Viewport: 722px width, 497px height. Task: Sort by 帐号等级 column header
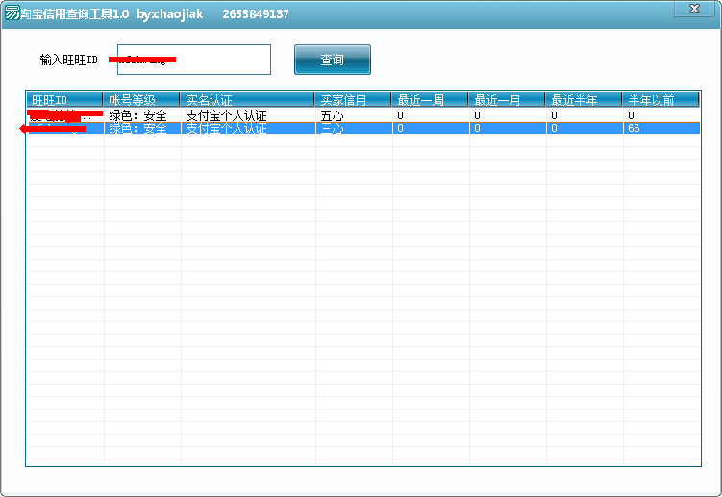click(x=141, y=99)
